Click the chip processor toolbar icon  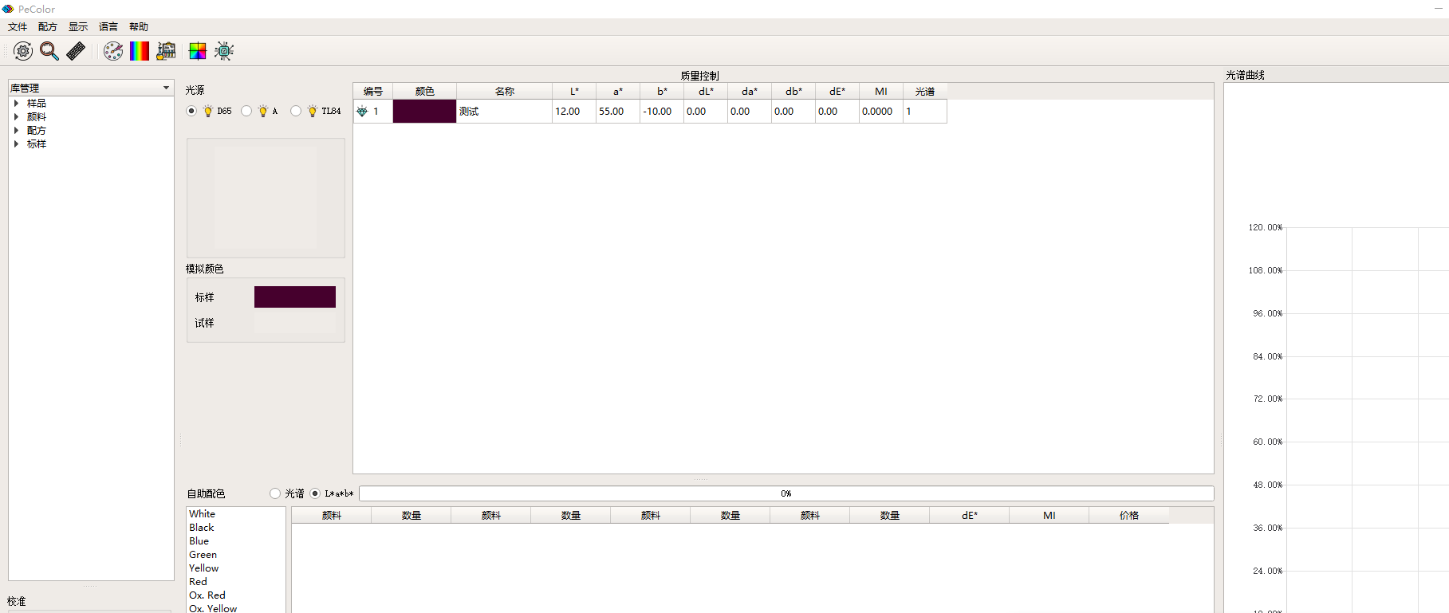tap(224, 51)
